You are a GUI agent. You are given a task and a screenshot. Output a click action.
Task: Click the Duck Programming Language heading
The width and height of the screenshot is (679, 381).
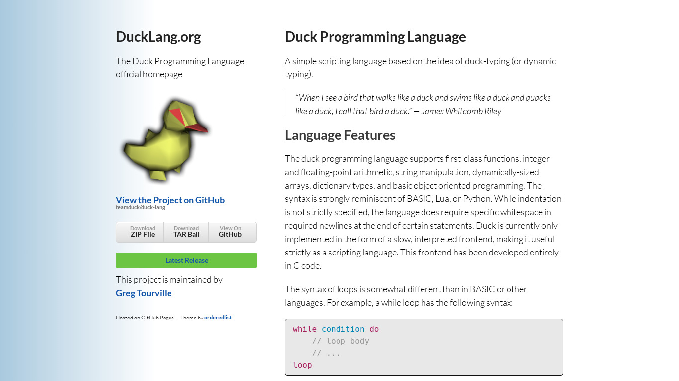tap(375, 37)
